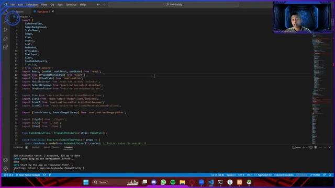
Task: Open notifications bell in status bar
Action: point(330,175)
